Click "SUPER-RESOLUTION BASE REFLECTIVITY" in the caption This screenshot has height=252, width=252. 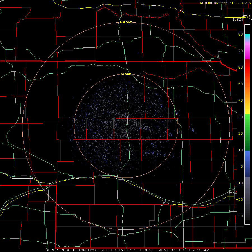pos(88,250)
